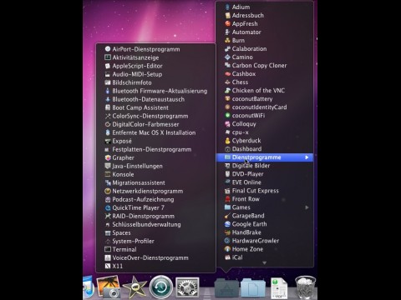Screen dimensions: 401x300
Task: Open Migrationsassistent
Action: click(x=156, y=182)
